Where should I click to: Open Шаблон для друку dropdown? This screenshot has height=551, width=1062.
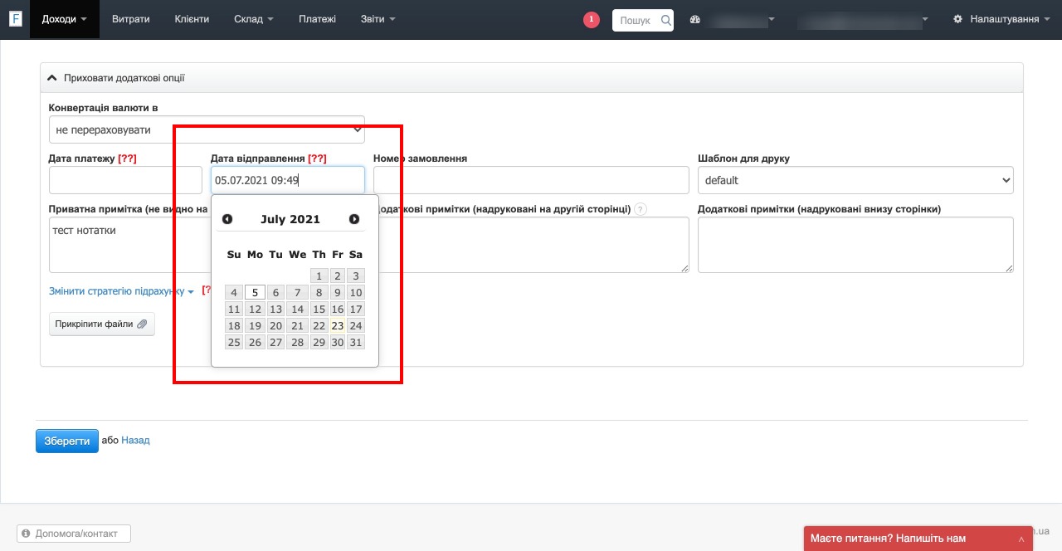(855, 180)
